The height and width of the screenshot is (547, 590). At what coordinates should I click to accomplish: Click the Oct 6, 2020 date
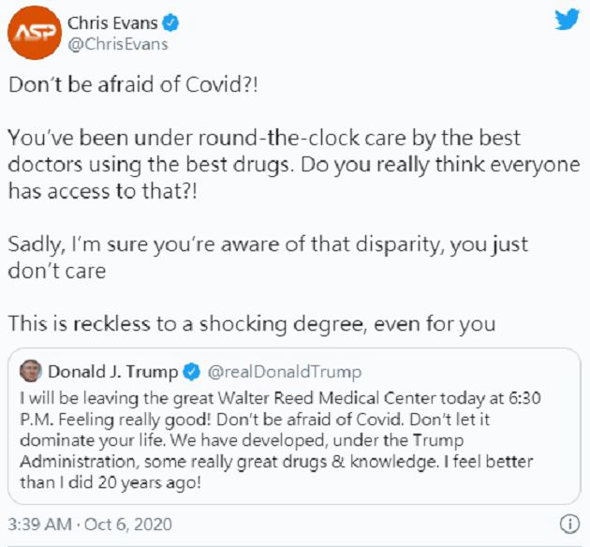128,524
